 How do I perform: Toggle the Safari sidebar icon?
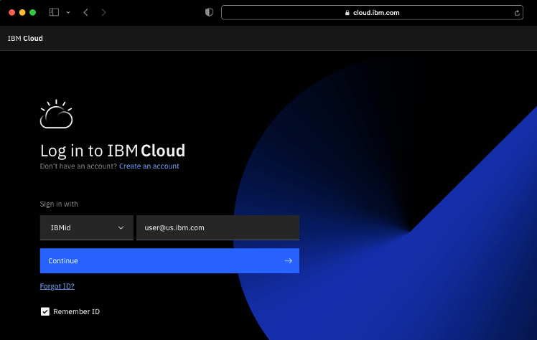pos(54,12)
